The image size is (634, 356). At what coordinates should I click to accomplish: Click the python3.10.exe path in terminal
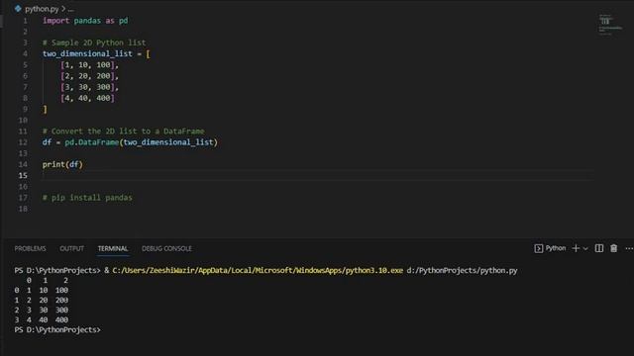pos(258,270)
